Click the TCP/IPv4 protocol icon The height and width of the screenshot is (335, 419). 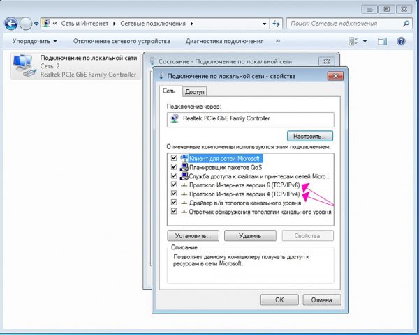(x=184, y=194)
